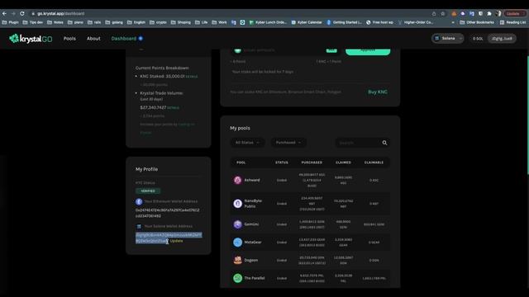Expand the bookmarks bar overflow chevron
529x297 pixels.
point(453,22)
